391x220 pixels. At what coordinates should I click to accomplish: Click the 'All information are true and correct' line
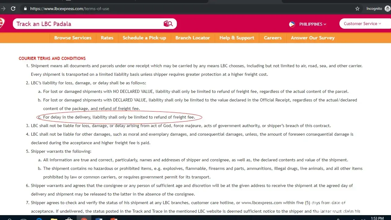tap(195, 160)
